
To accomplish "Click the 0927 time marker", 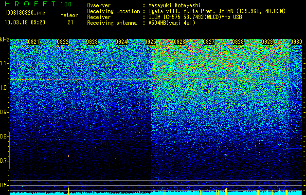I will (x=209, y=42).
